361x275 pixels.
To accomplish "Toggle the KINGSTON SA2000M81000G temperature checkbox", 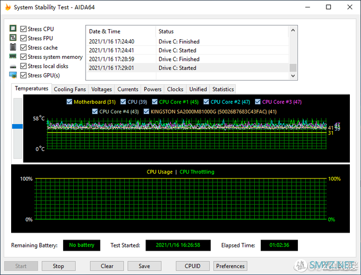I will click(x=146, y=111).
